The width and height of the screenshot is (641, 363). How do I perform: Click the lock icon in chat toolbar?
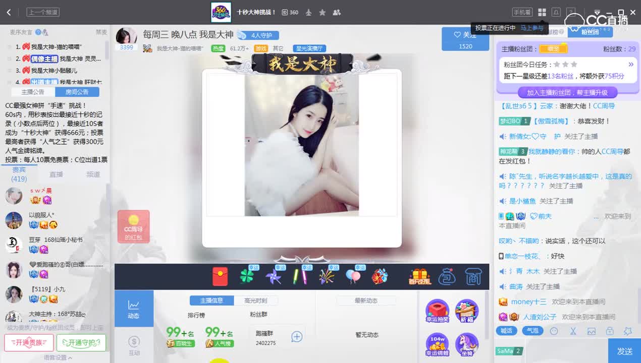click(x=610, y=331)
